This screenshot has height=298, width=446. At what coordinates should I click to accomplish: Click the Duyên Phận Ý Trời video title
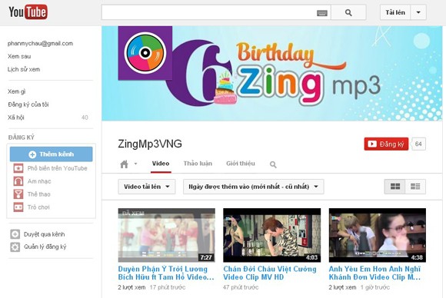coord(166,273)
